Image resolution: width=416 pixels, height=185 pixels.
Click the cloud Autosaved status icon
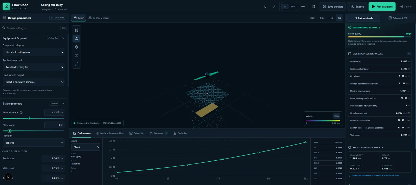[56, 9]
